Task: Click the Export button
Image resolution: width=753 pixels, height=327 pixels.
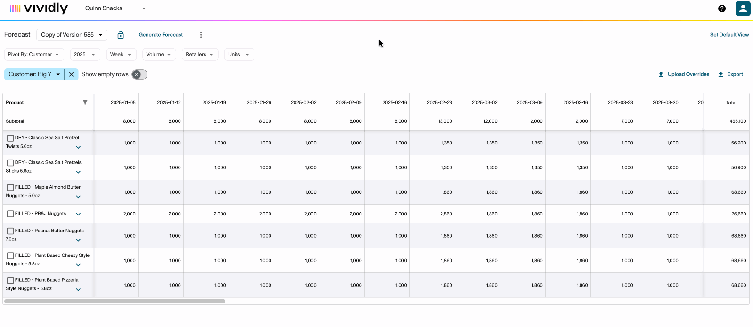Action: click(x=730, y=74)
